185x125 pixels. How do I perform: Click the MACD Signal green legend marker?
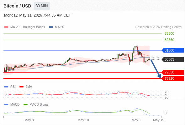click(25, 105)
